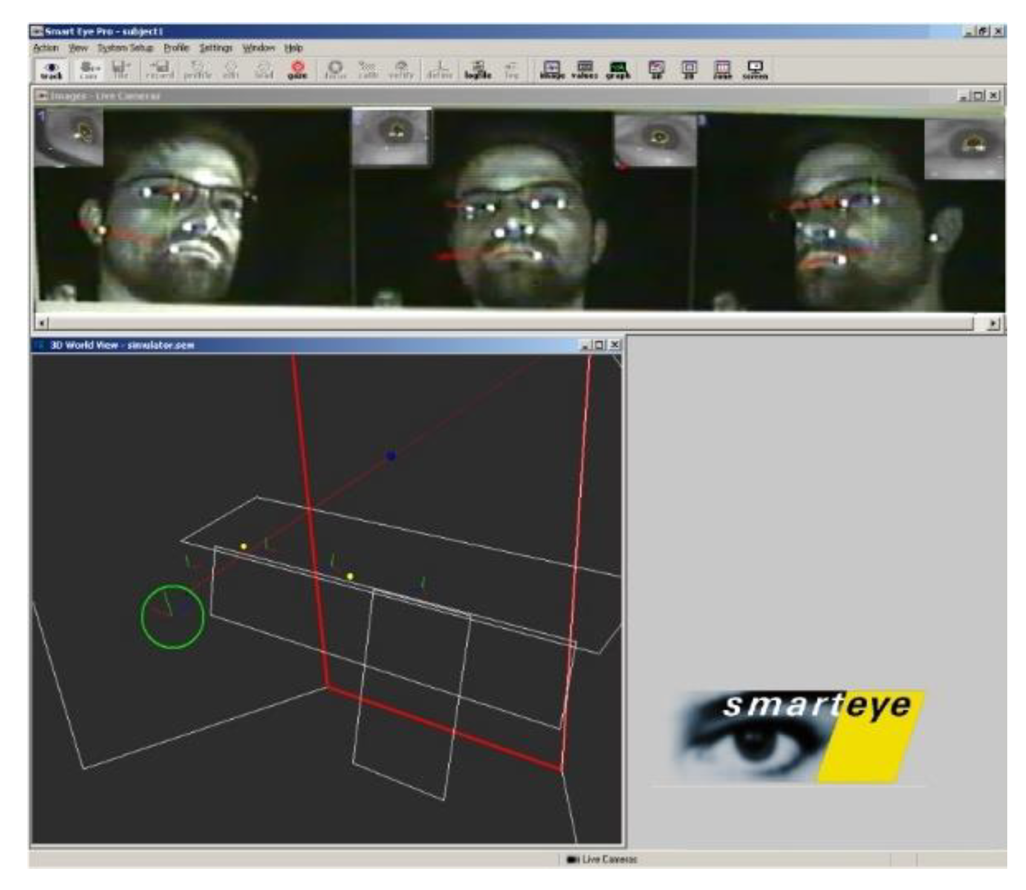The width and height of the screenshot is (1026, 890).
Task: Open the Help menu
Action: (293, 48)
